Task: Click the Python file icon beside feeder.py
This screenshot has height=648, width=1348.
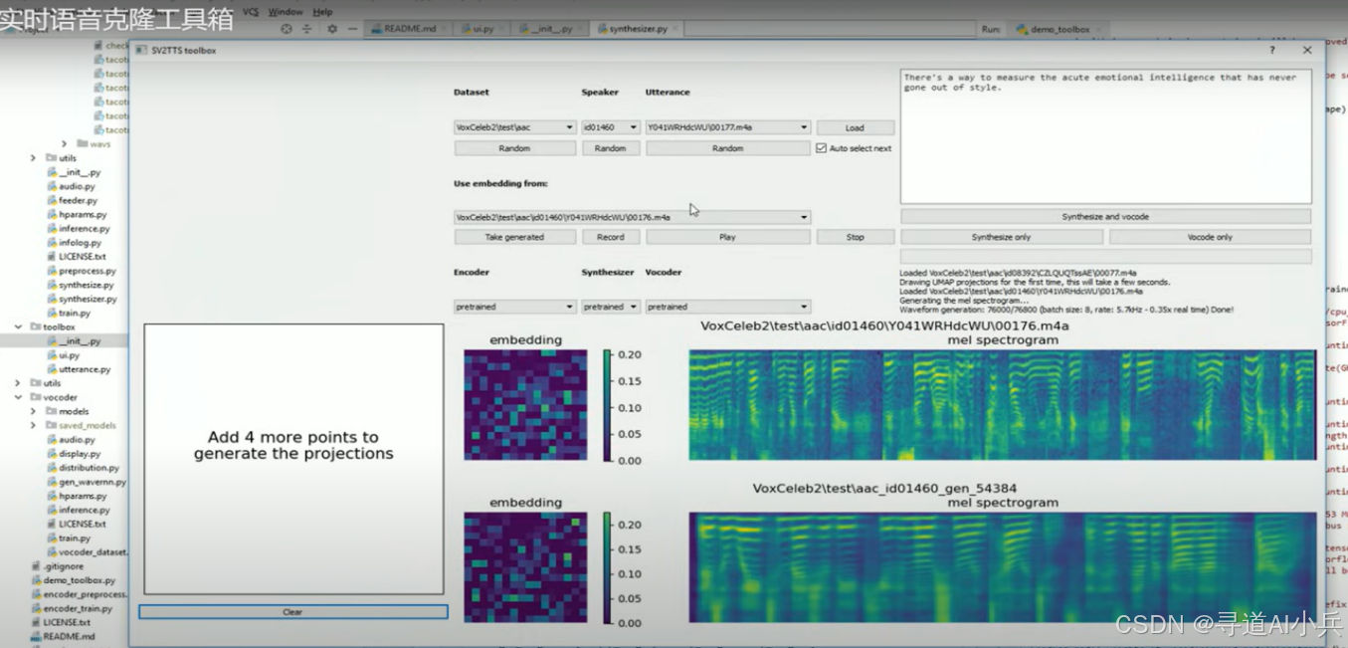Action: [52, 200]
